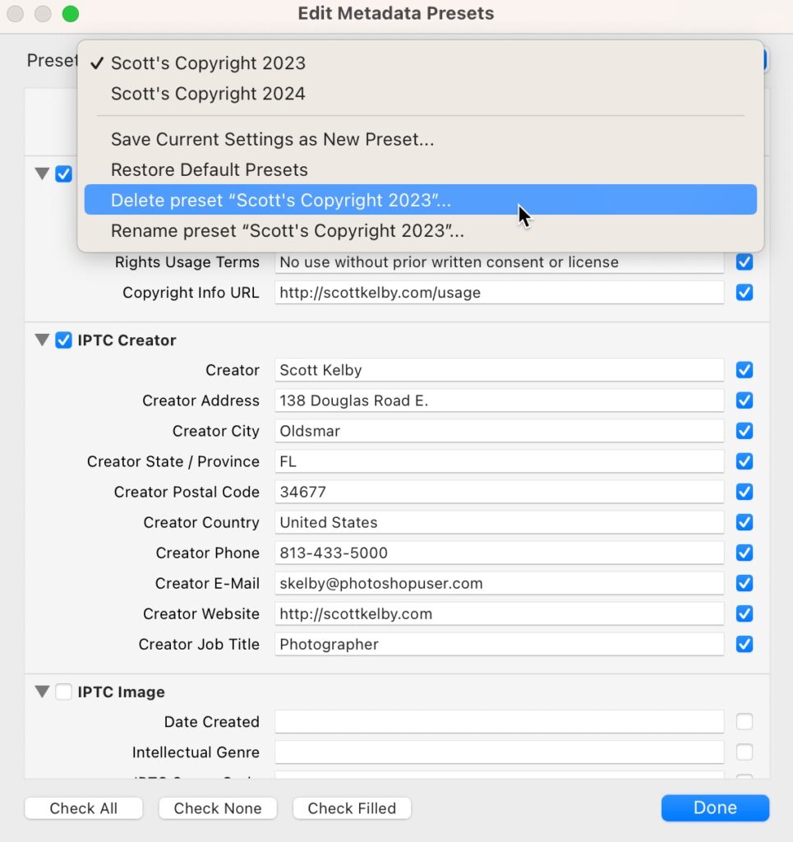Choose Scott's Copyright 2024 preset

tap(420, 94)
